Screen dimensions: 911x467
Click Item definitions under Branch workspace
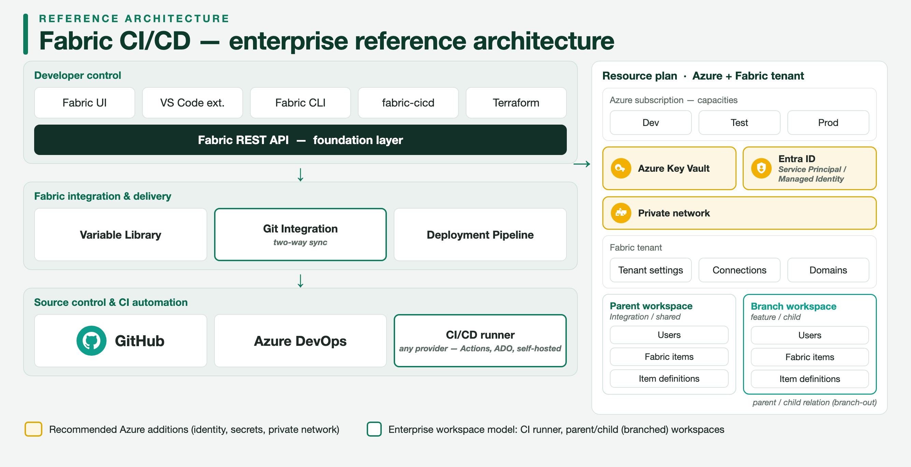tap(810, 379)
